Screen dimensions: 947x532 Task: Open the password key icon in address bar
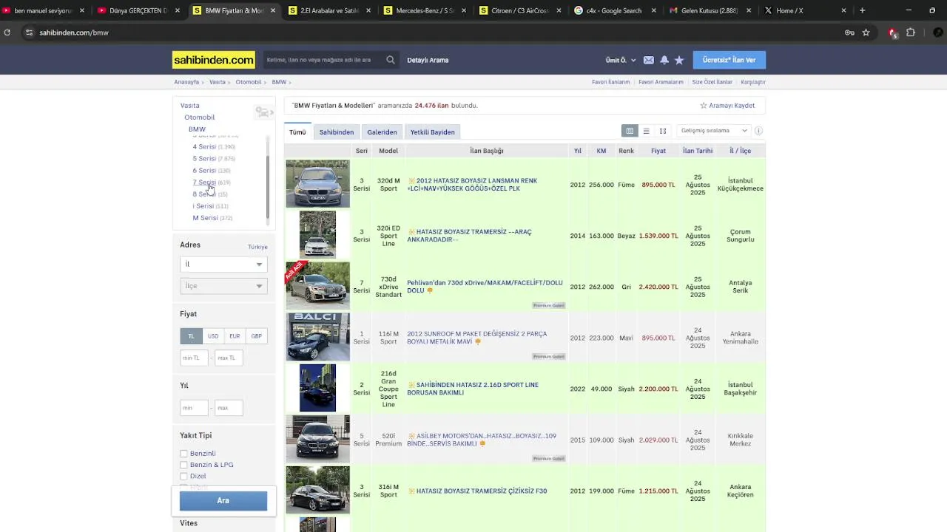[x=849, y=33]
